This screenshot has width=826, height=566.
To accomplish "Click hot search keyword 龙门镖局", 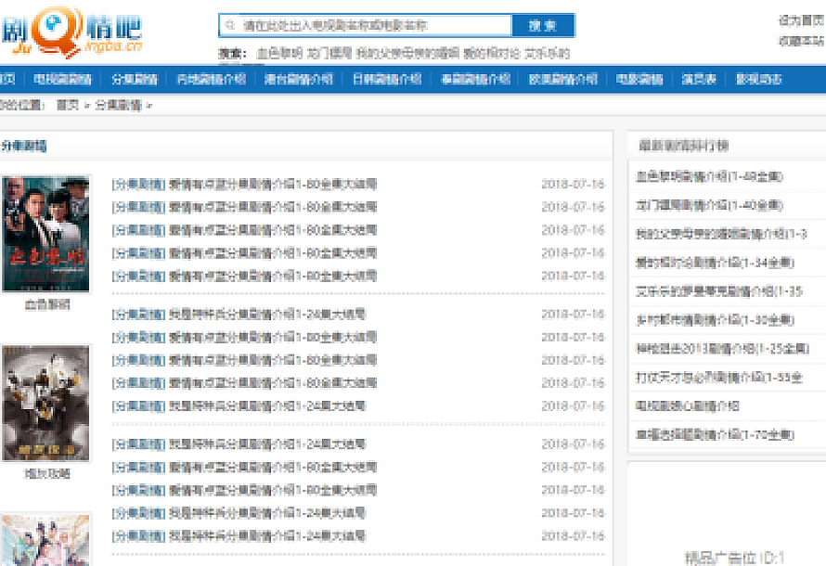I will (x=329, y=54).
